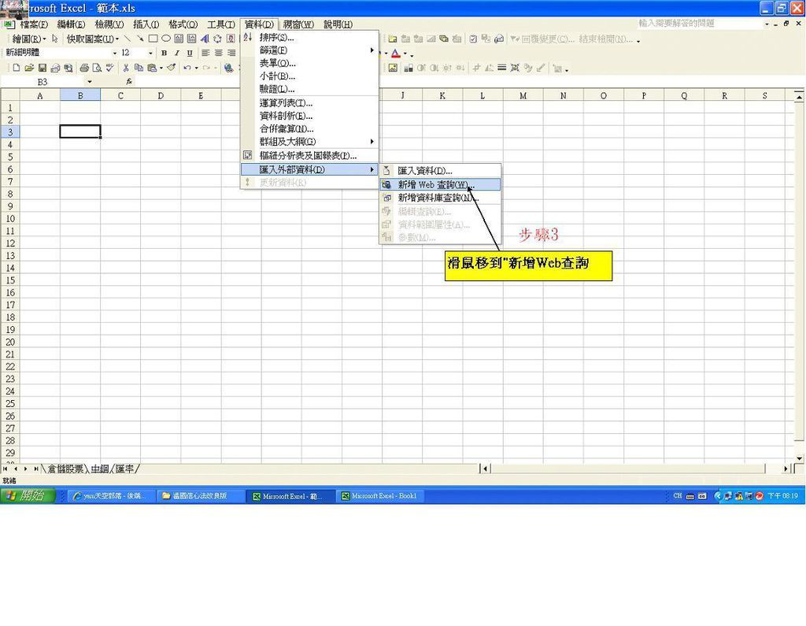806x626 pixels.
Task: Open the 工具(T) Tools menu
Action: [221, 24]
